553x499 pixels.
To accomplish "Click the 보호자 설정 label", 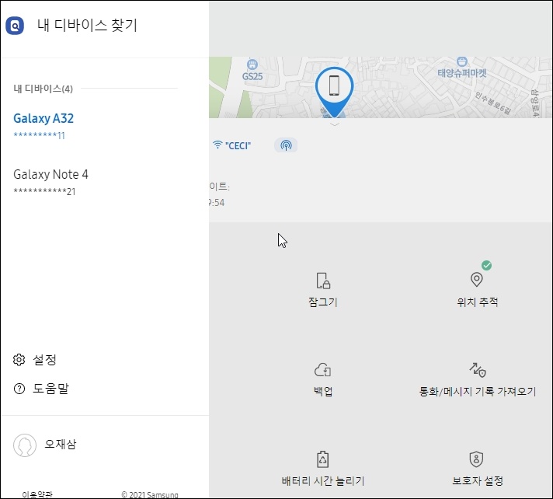I will [478, 480].
